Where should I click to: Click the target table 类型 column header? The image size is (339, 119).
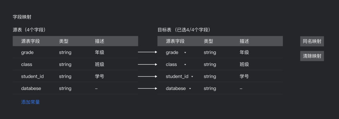208,41
